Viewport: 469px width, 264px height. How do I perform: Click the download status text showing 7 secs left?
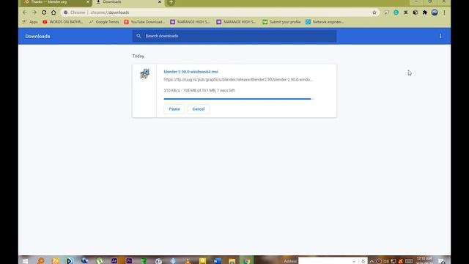pos(199,90)
